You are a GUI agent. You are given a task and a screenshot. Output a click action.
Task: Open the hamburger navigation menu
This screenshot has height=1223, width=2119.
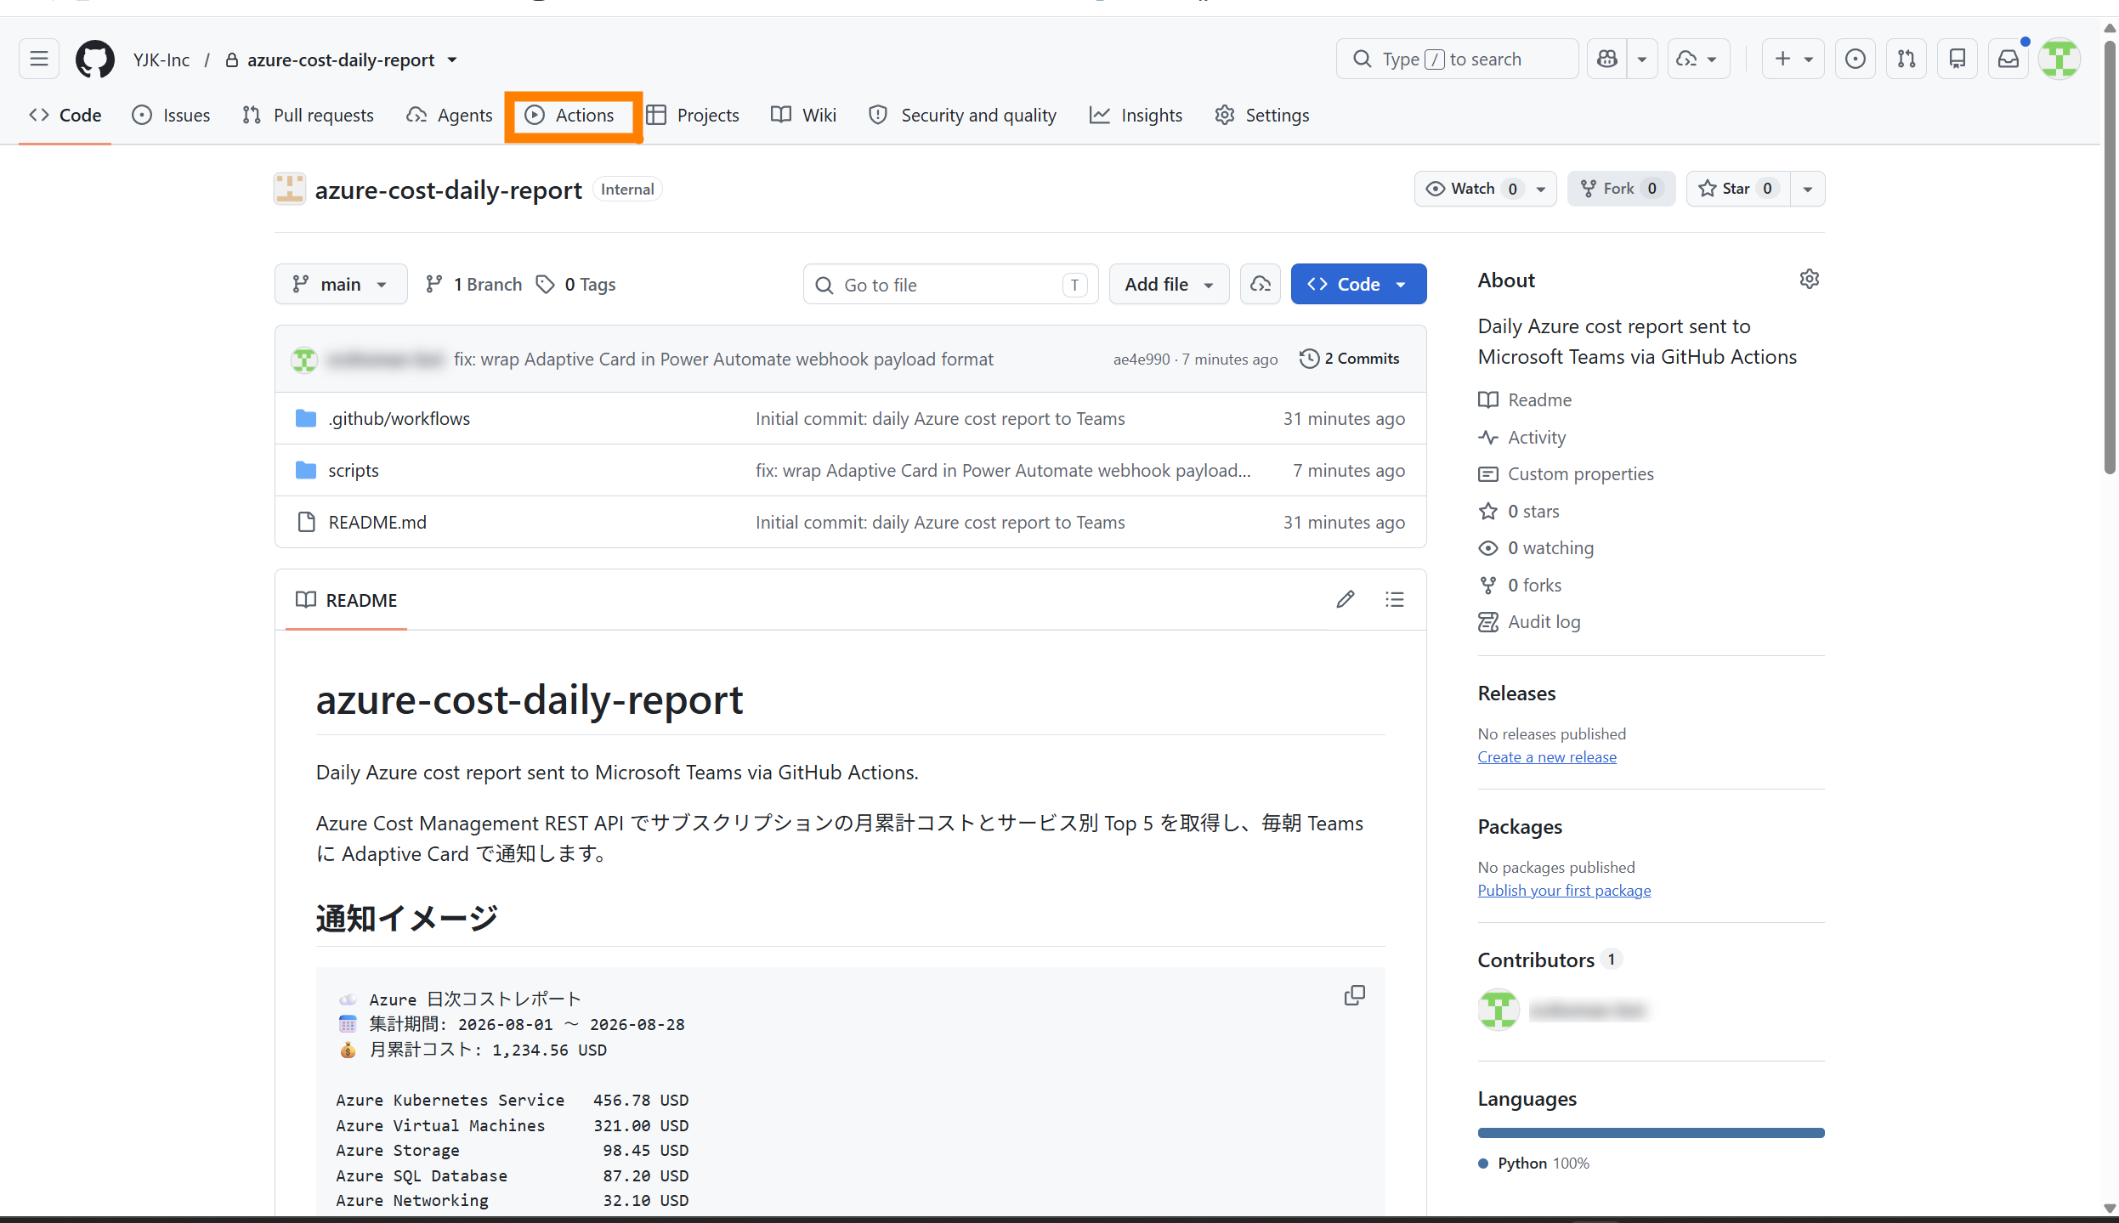pos(39,59)
